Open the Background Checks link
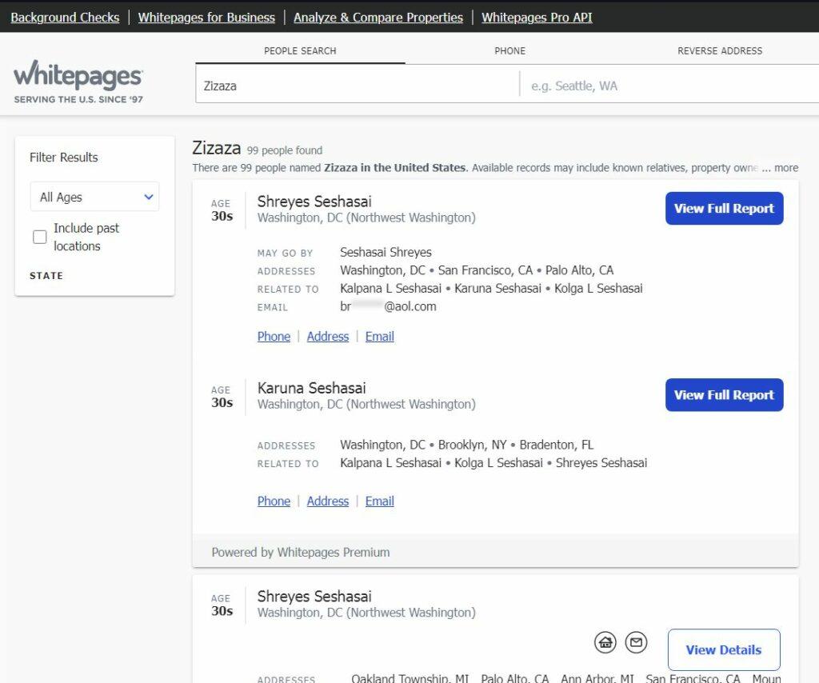 [x=65, y=17]
